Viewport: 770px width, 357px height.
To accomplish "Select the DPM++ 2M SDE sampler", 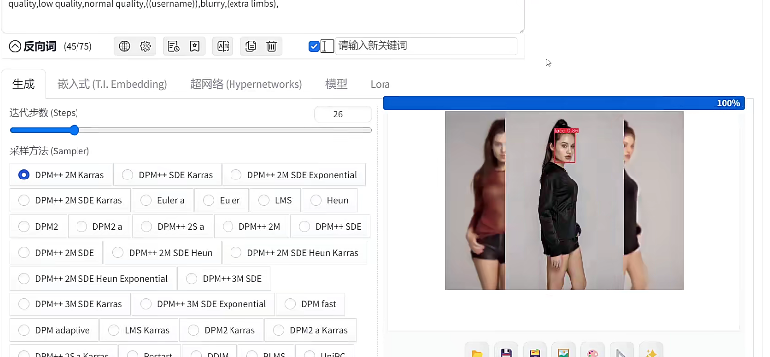I will pos(57,253).
